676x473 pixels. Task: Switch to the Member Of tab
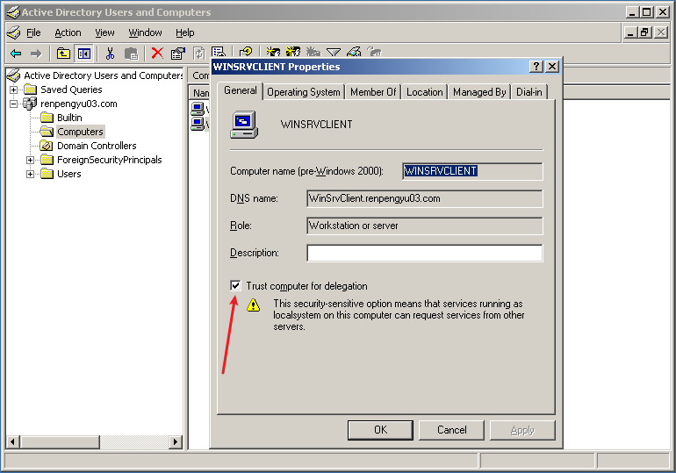[373, 92]
